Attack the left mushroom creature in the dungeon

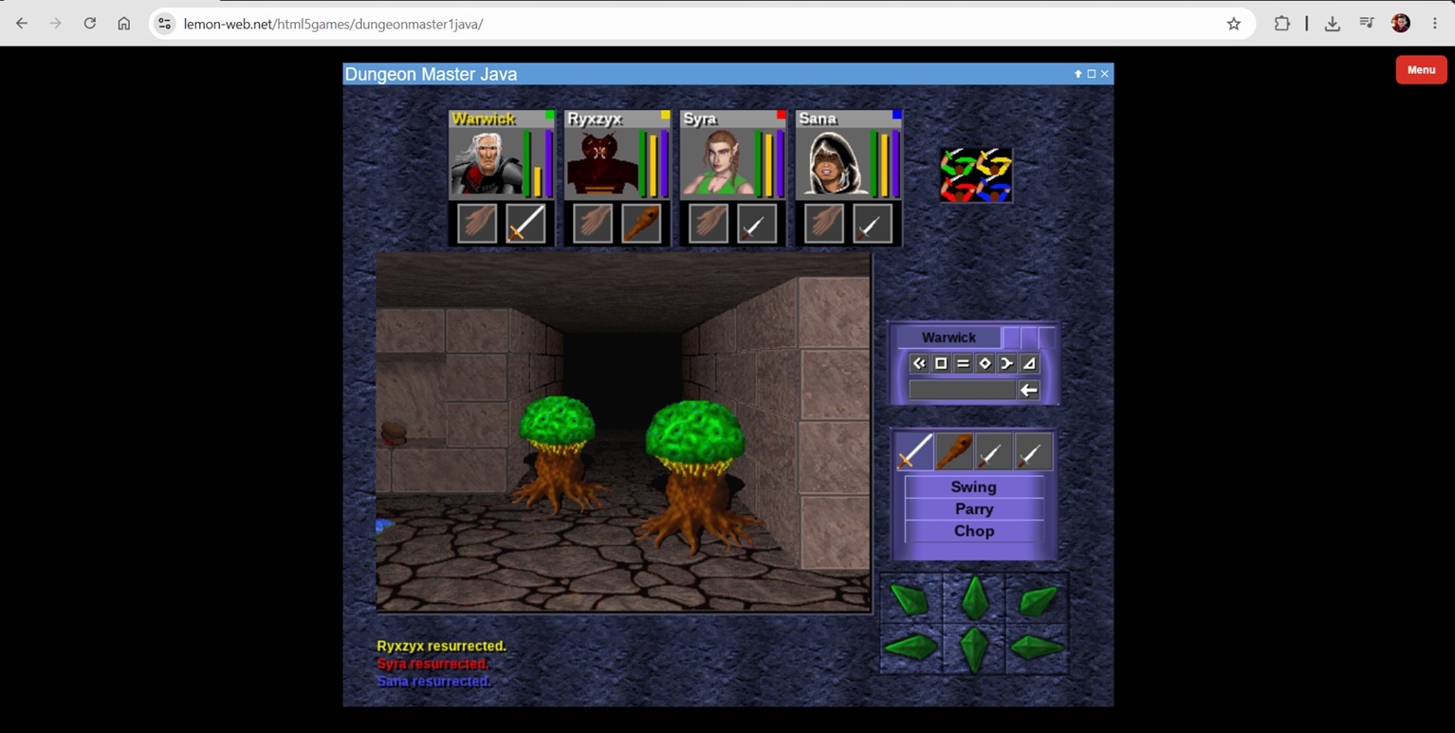558,452
